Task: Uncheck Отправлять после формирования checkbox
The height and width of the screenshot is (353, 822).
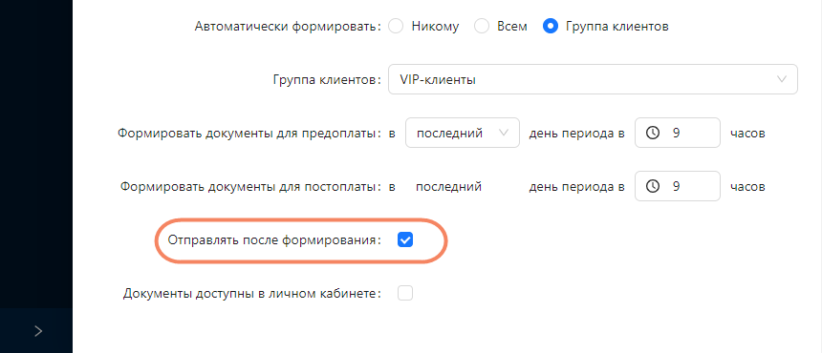Action: pyautogui.click(x=405, y=240)
